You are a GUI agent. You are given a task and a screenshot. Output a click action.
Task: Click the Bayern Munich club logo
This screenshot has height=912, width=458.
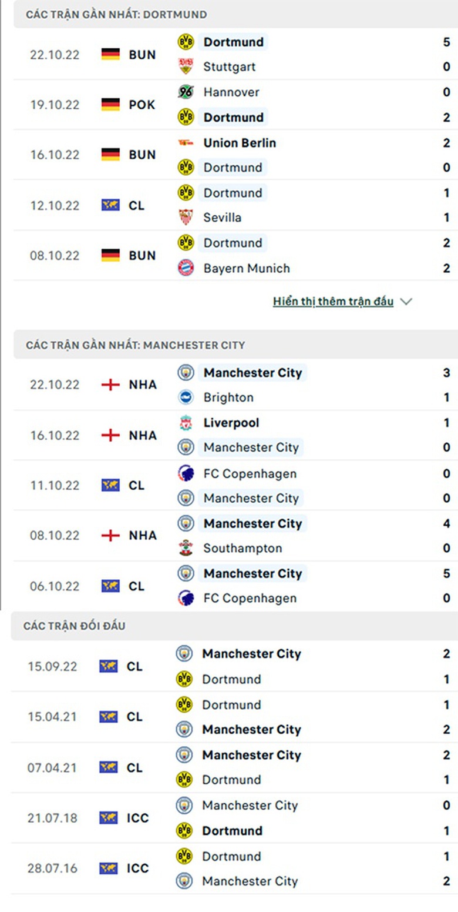point(186,268)
